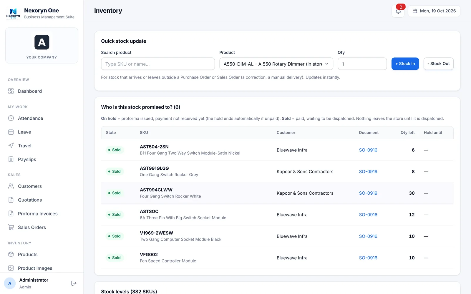The height and width of the screenshot is (294, 471).
Task: Click the Leave calendar icon
Action: pyautogui.click(x=11, y=132)
